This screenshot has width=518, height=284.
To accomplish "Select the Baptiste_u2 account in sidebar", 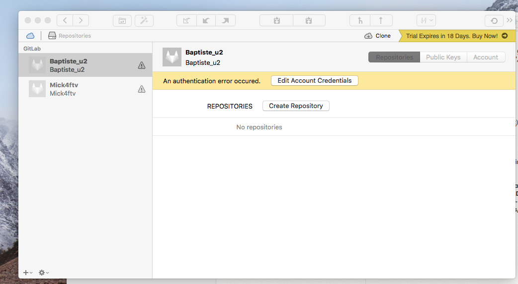I will pyautogui.click(x=85, y=65).
